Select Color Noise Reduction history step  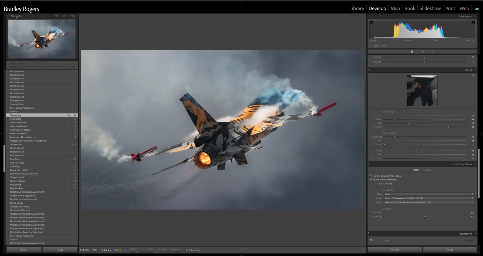[x=42, y=130]
